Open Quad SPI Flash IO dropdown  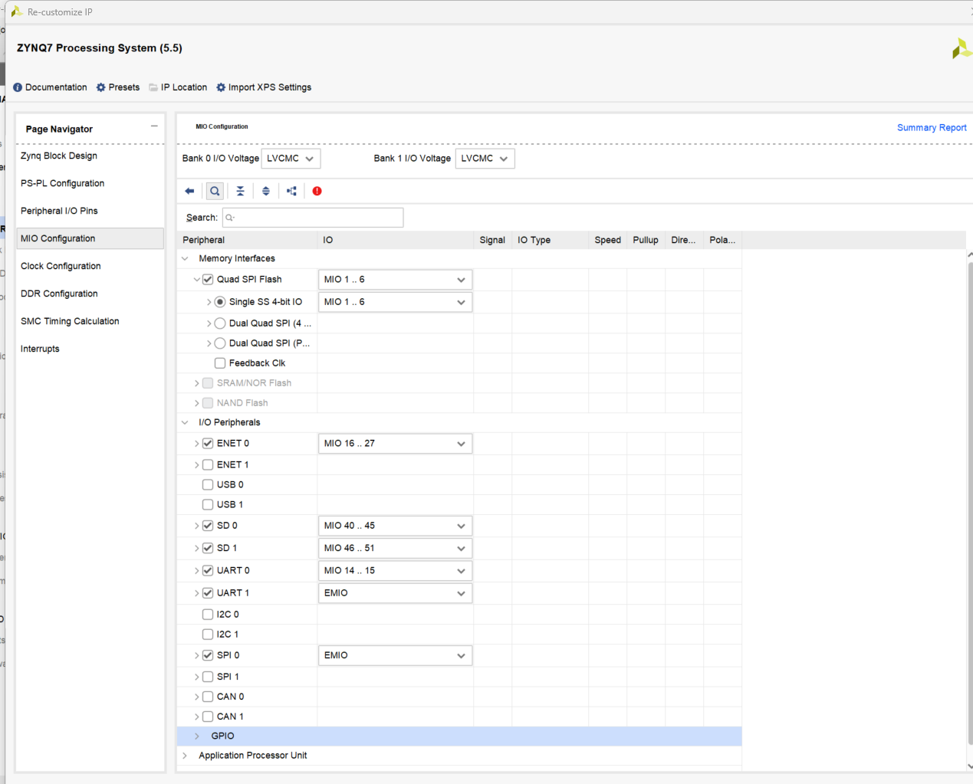[395, 280]
